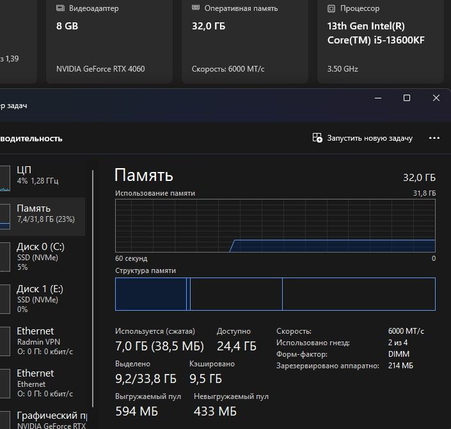Click the Производительность page heading
This screenshot has height=429, width=451.
[x=31, y=138]
